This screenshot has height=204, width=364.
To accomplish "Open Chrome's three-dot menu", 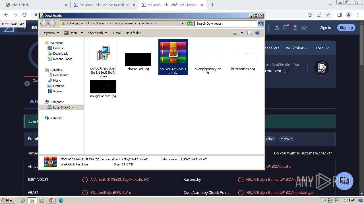I will pos(358,15).
